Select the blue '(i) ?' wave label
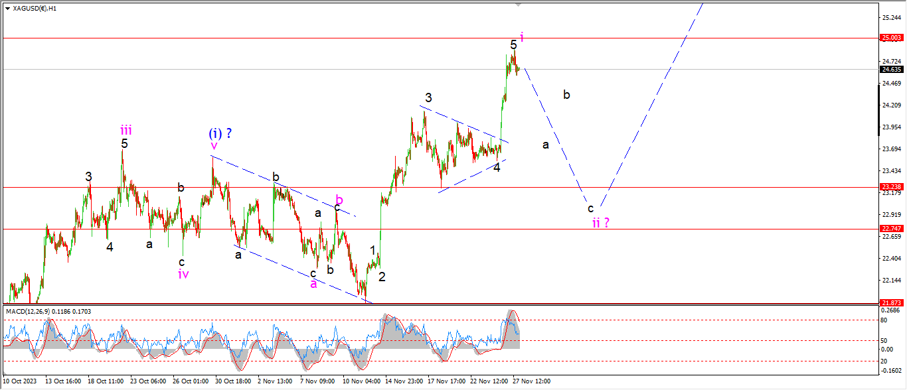The height and width of the screenshot is (390, 907). (220, 133)
